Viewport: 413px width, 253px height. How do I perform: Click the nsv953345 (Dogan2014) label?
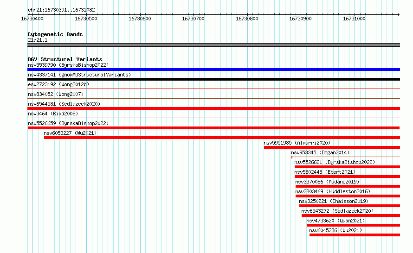click(x=320, y=152)
